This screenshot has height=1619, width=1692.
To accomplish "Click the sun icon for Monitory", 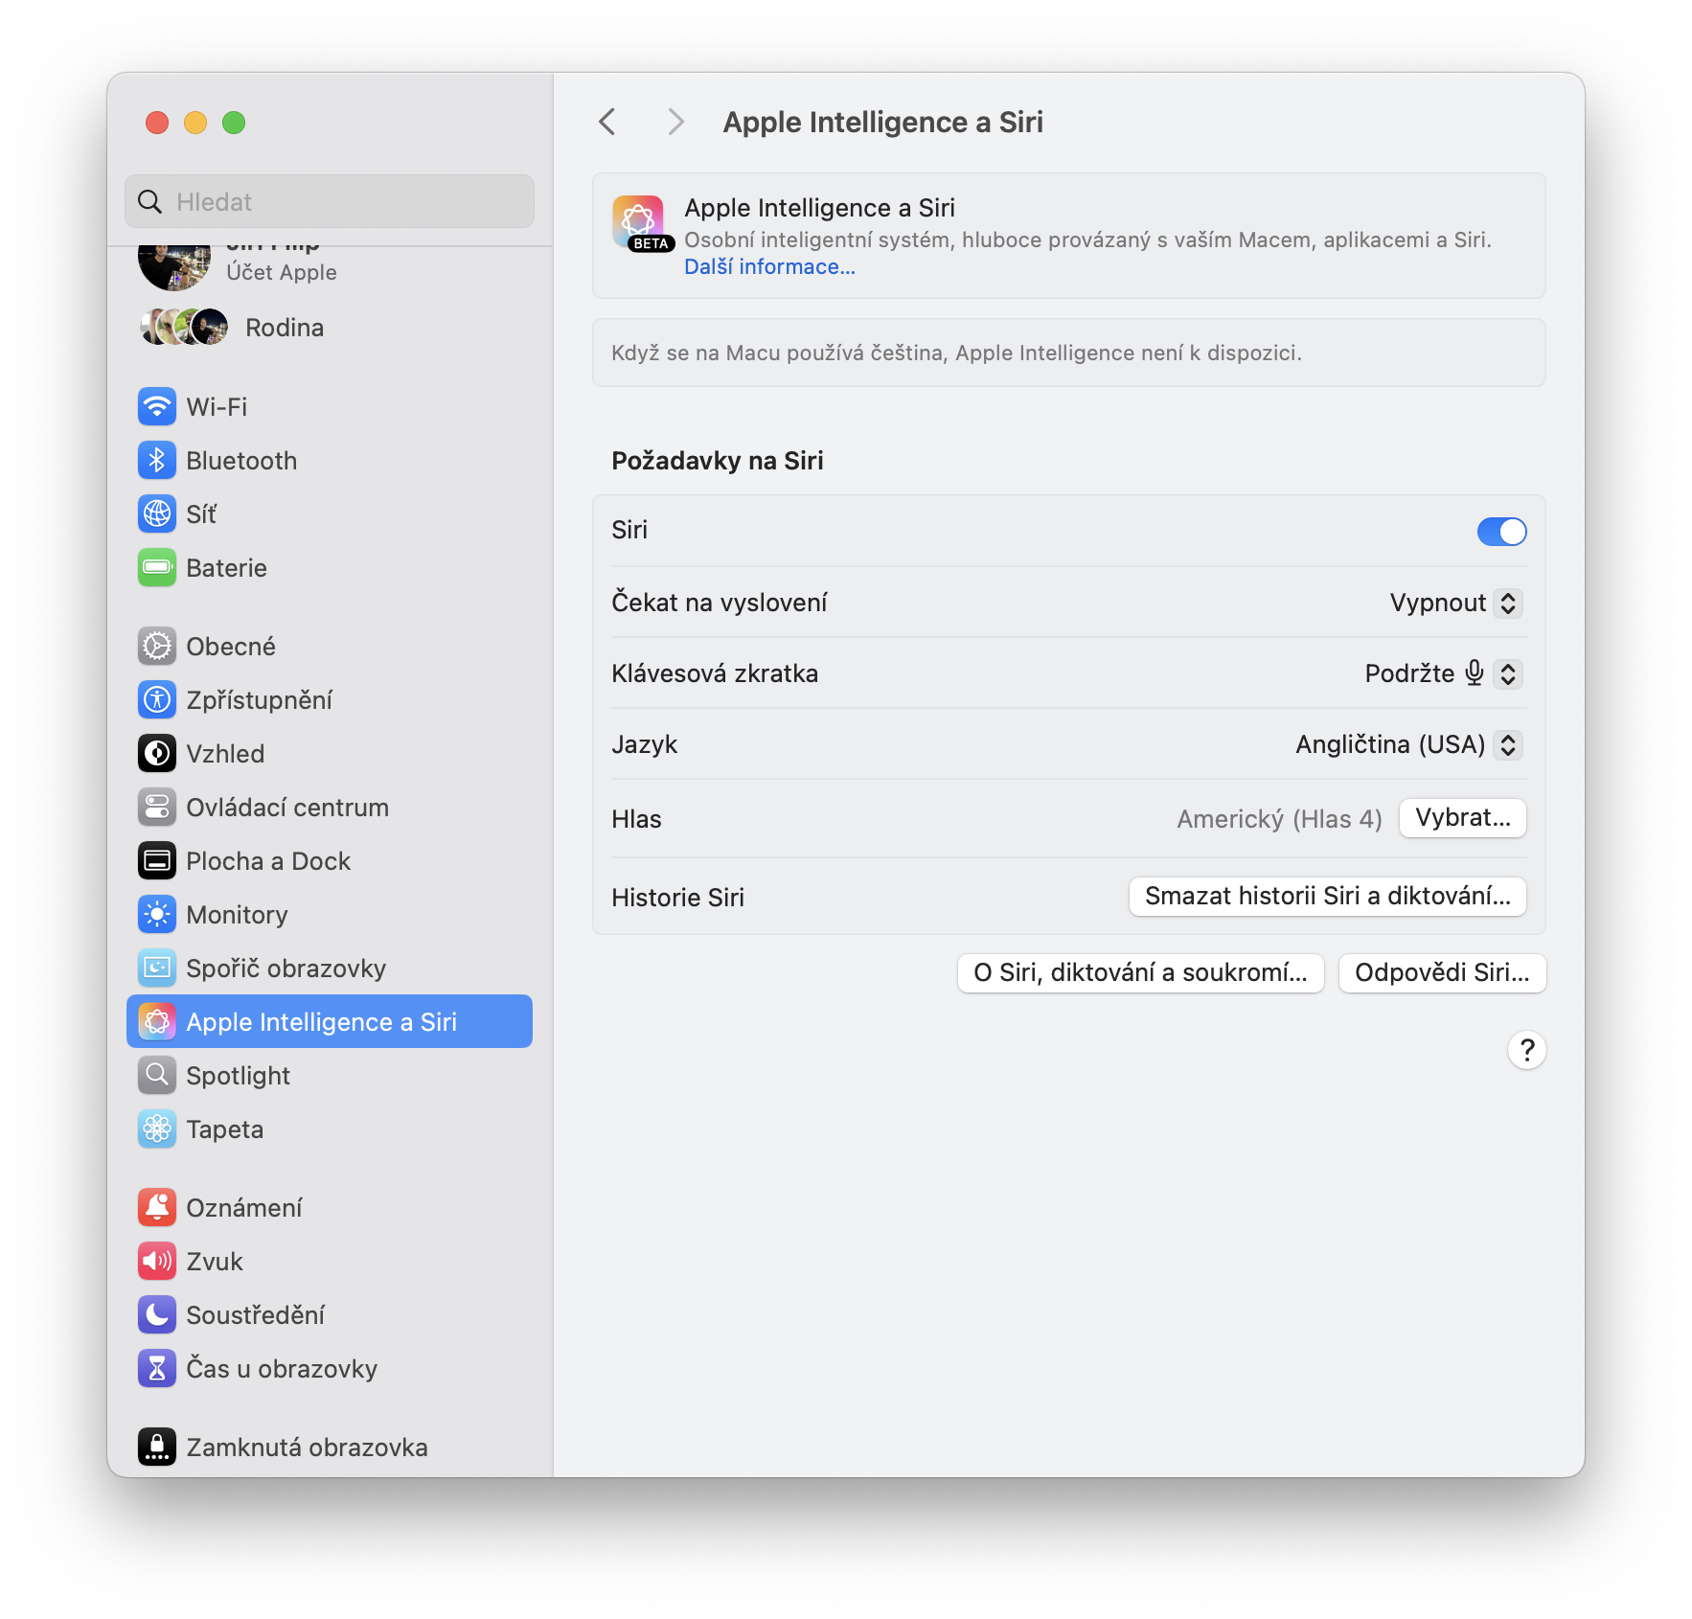I will point(157,915).
